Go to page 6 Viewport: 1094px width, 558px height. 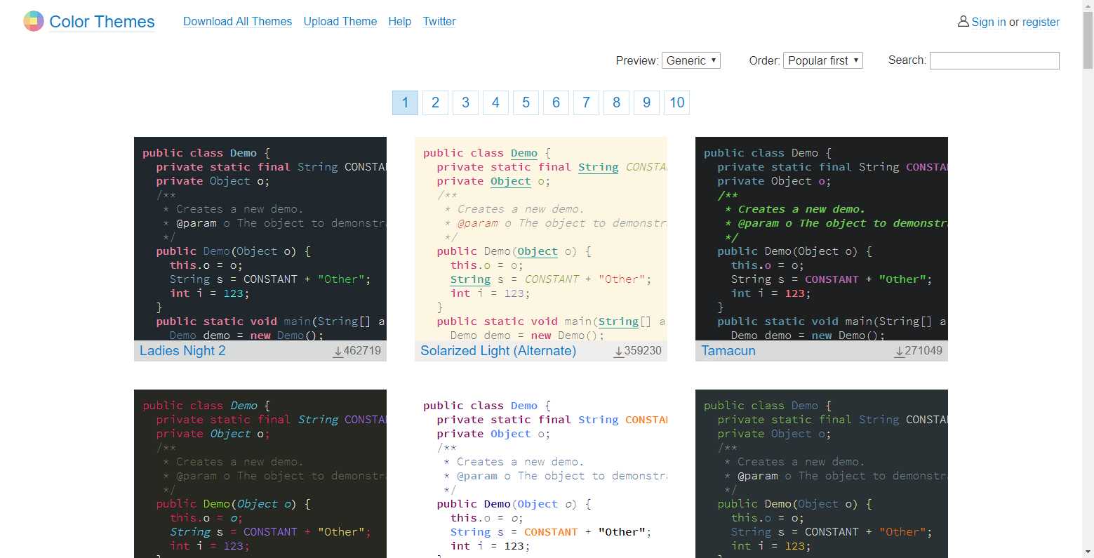coord(556,102)
